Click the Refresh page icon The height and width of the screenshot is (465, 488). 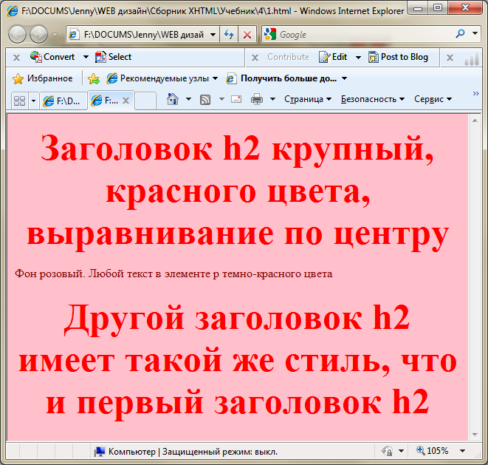(x=229, y=35)
